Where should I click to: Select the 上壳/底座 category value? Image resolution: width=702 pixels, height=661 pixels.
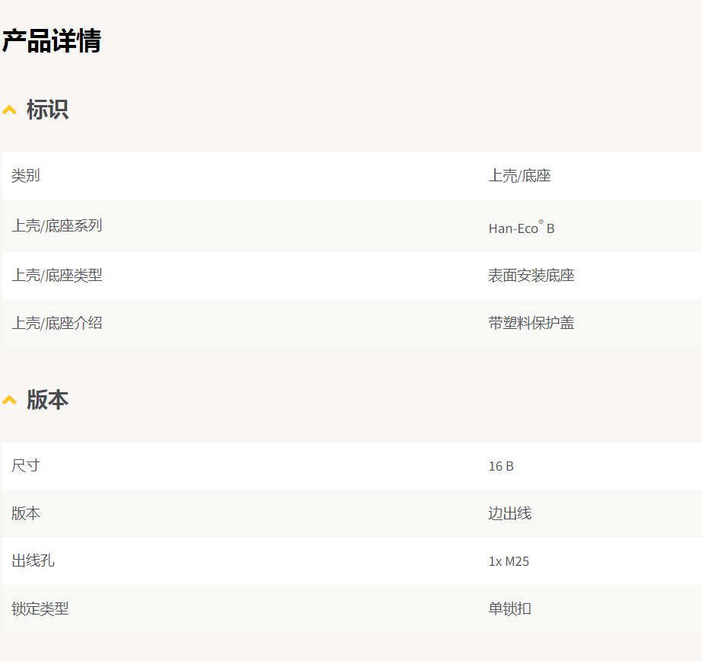tap(519, 176)
